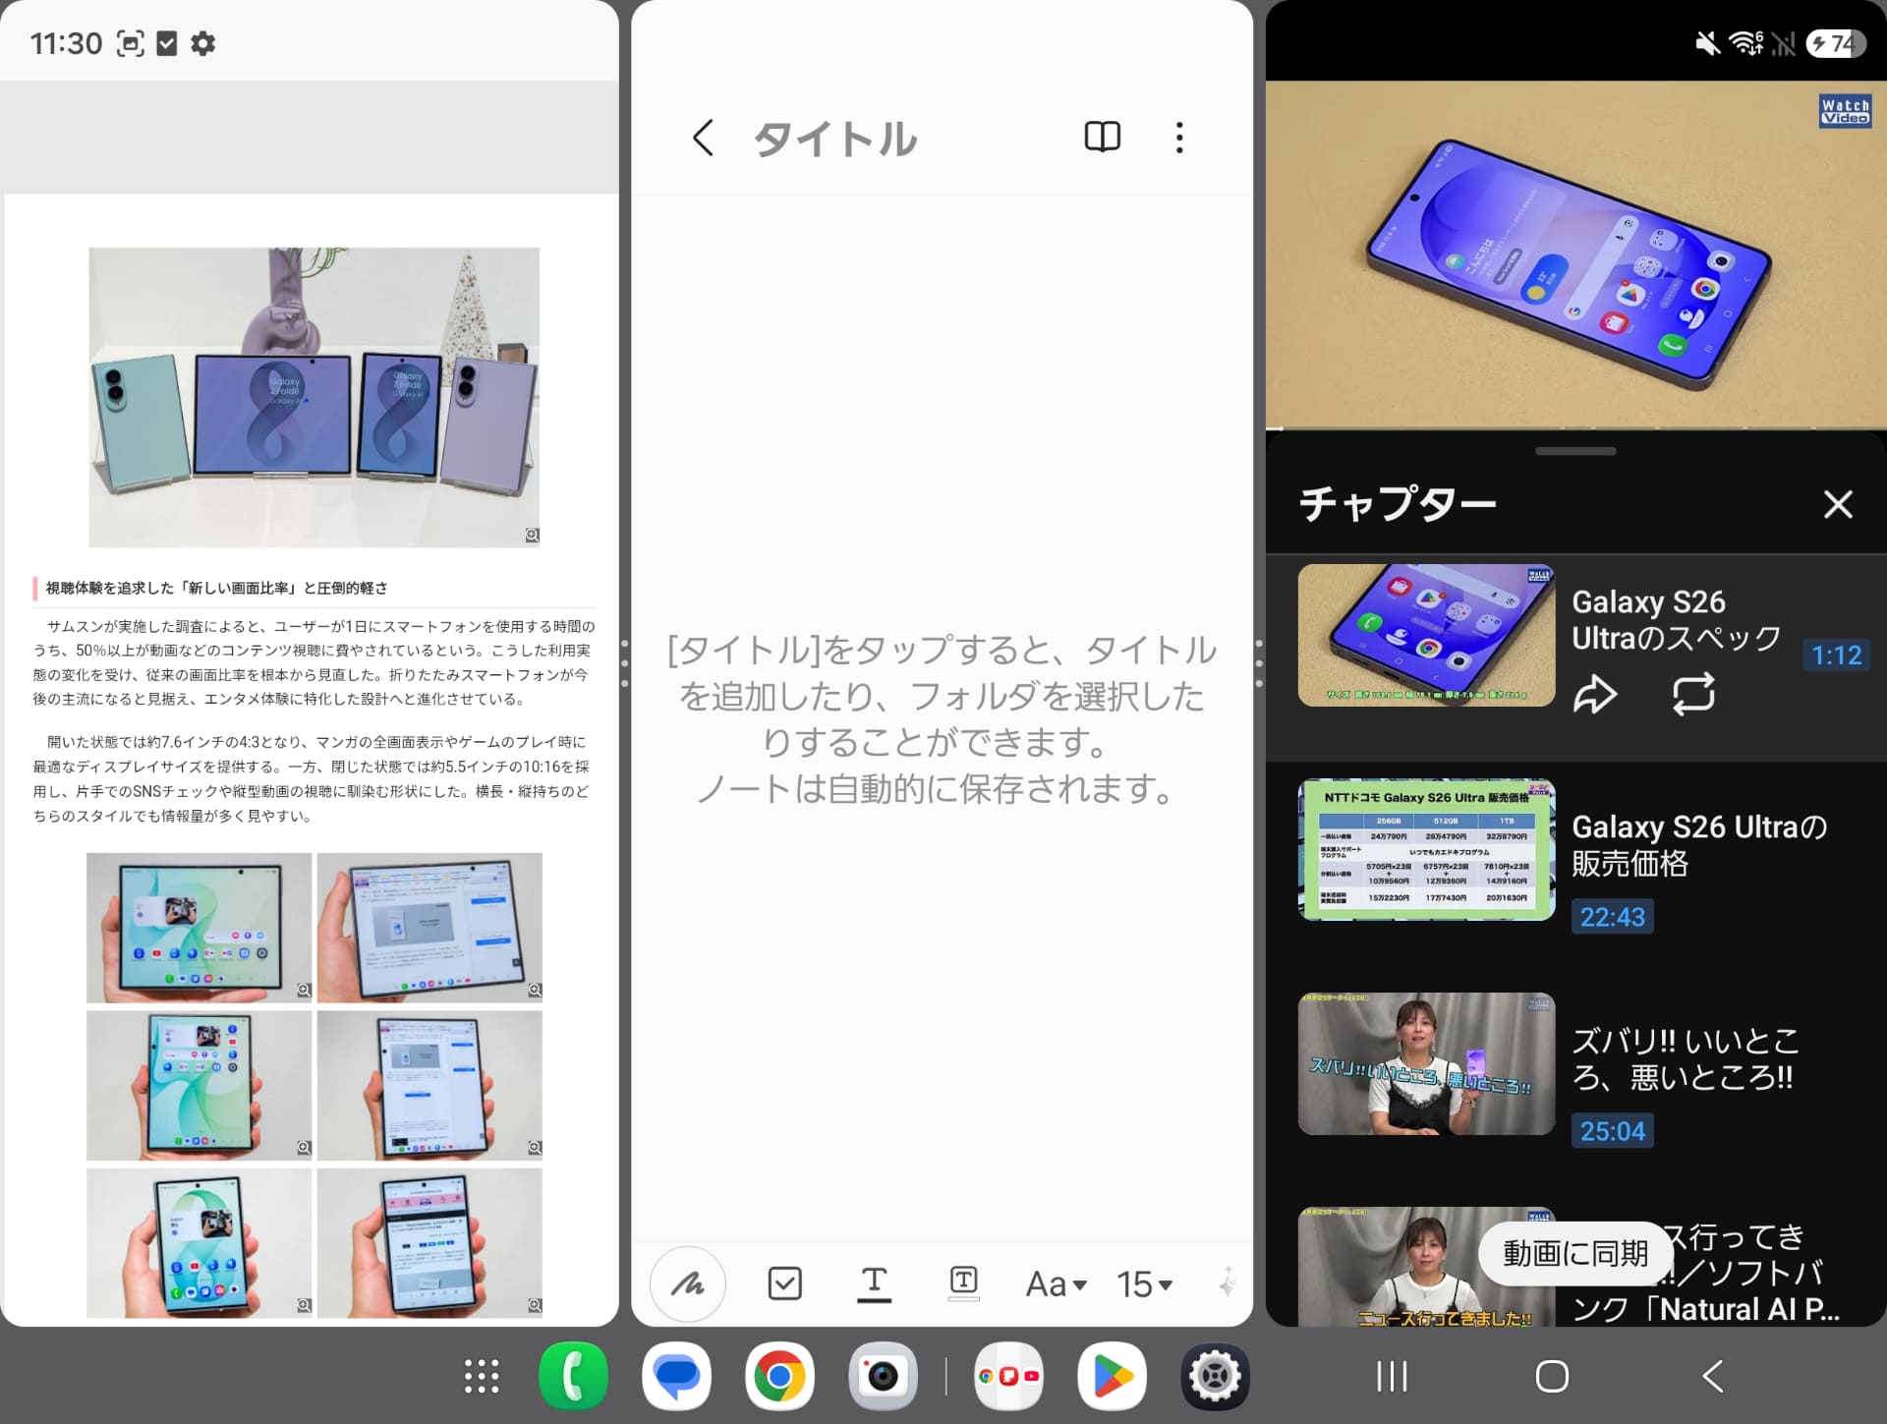
Task: Tap the gear notification icon in status bar
Action: pos(202,43)
